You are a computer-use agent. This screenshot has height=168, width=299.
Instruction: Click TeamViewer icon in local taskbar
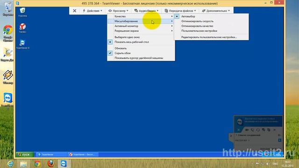coord(64,164)
